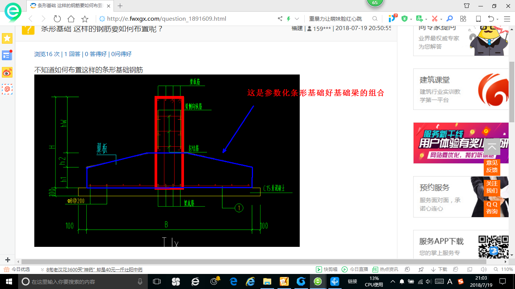Viewport: 515px width, 289px height.
Task: Click the vertical page scrollbar
Action: pyautogui.click(x=512, y=92)
